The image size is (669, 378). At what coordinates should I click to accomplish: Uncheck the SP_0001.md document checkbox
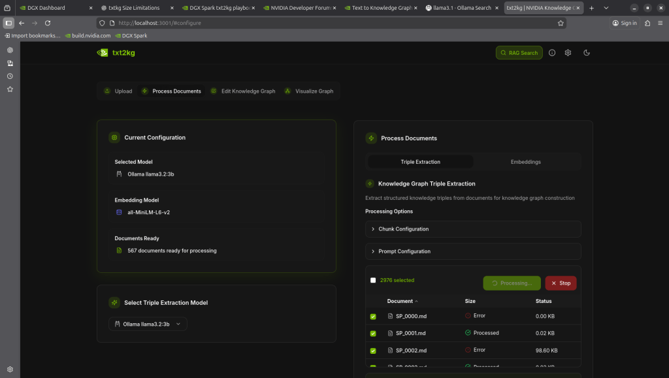tap(373, 333)
